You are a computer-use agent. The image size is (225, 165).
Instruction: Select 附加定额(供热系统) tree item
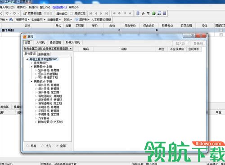[50, 122]
